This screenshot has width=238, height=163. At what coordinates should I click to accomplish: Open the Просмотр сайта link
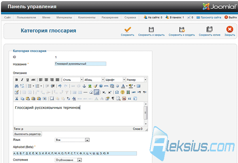(209, 17)
